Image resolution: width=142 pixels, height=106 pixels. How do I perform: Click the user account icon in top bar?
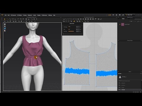pyautogui.click(x=116, y=15)
